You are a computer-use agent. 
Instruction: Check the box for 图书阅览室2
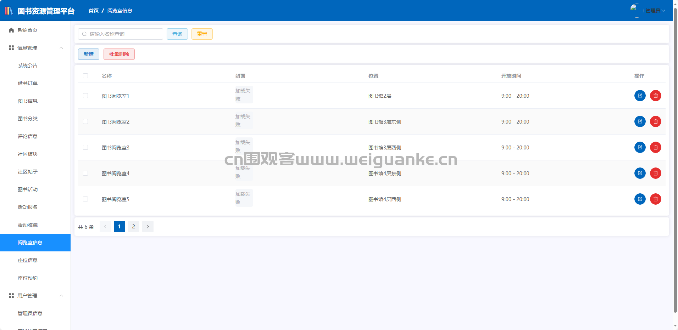[x=85, y=121]
